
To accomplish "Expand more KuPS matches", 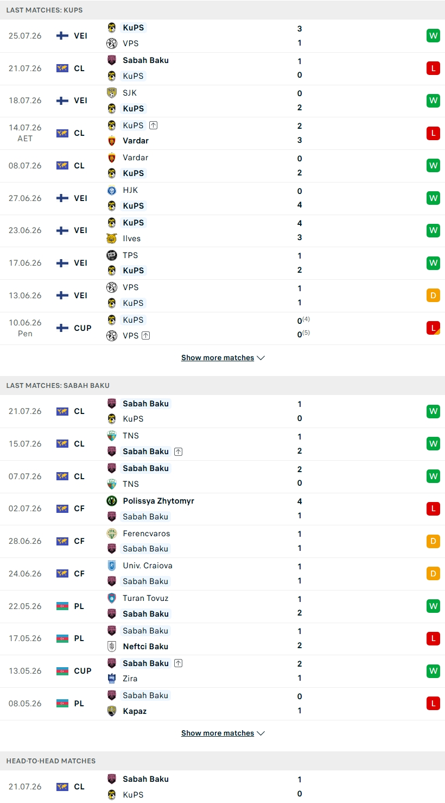I will click(223, 357).
